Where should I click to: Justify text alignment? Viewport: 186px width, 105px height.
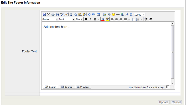tap(125, 19)
